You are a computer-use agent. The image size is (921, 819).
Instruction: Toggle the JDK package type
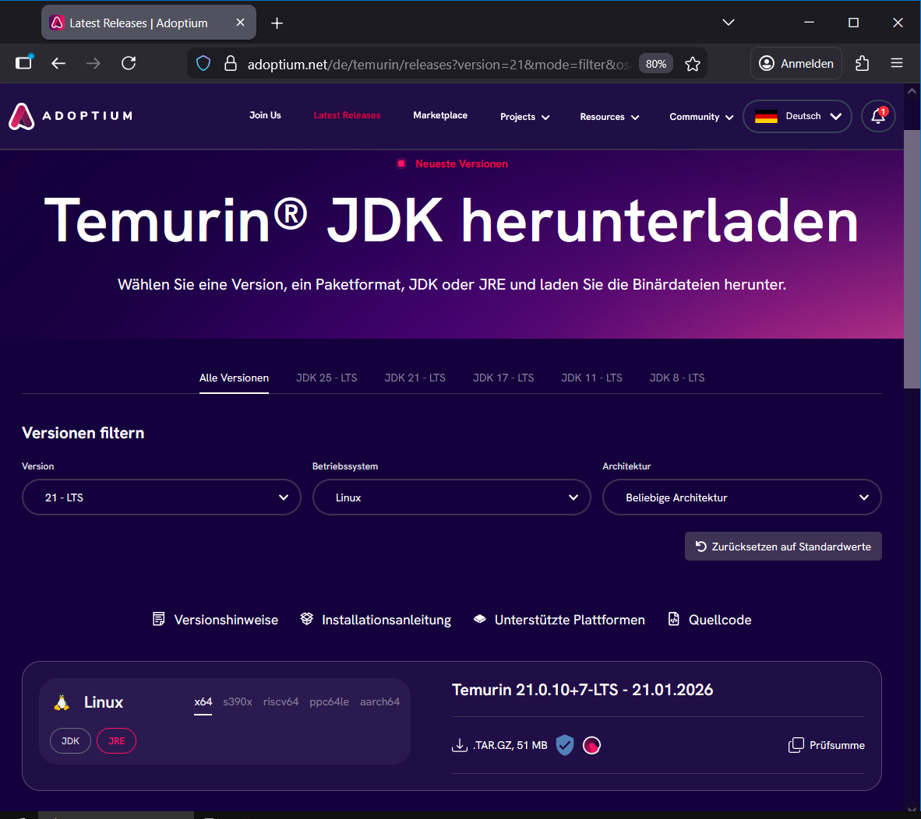point(70,741)
